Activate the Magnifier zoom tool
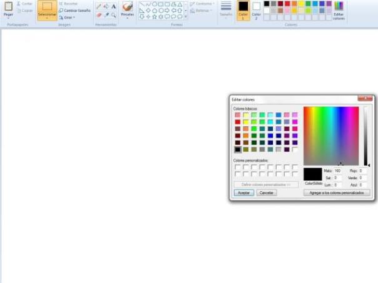 click(x=113, y=14)
